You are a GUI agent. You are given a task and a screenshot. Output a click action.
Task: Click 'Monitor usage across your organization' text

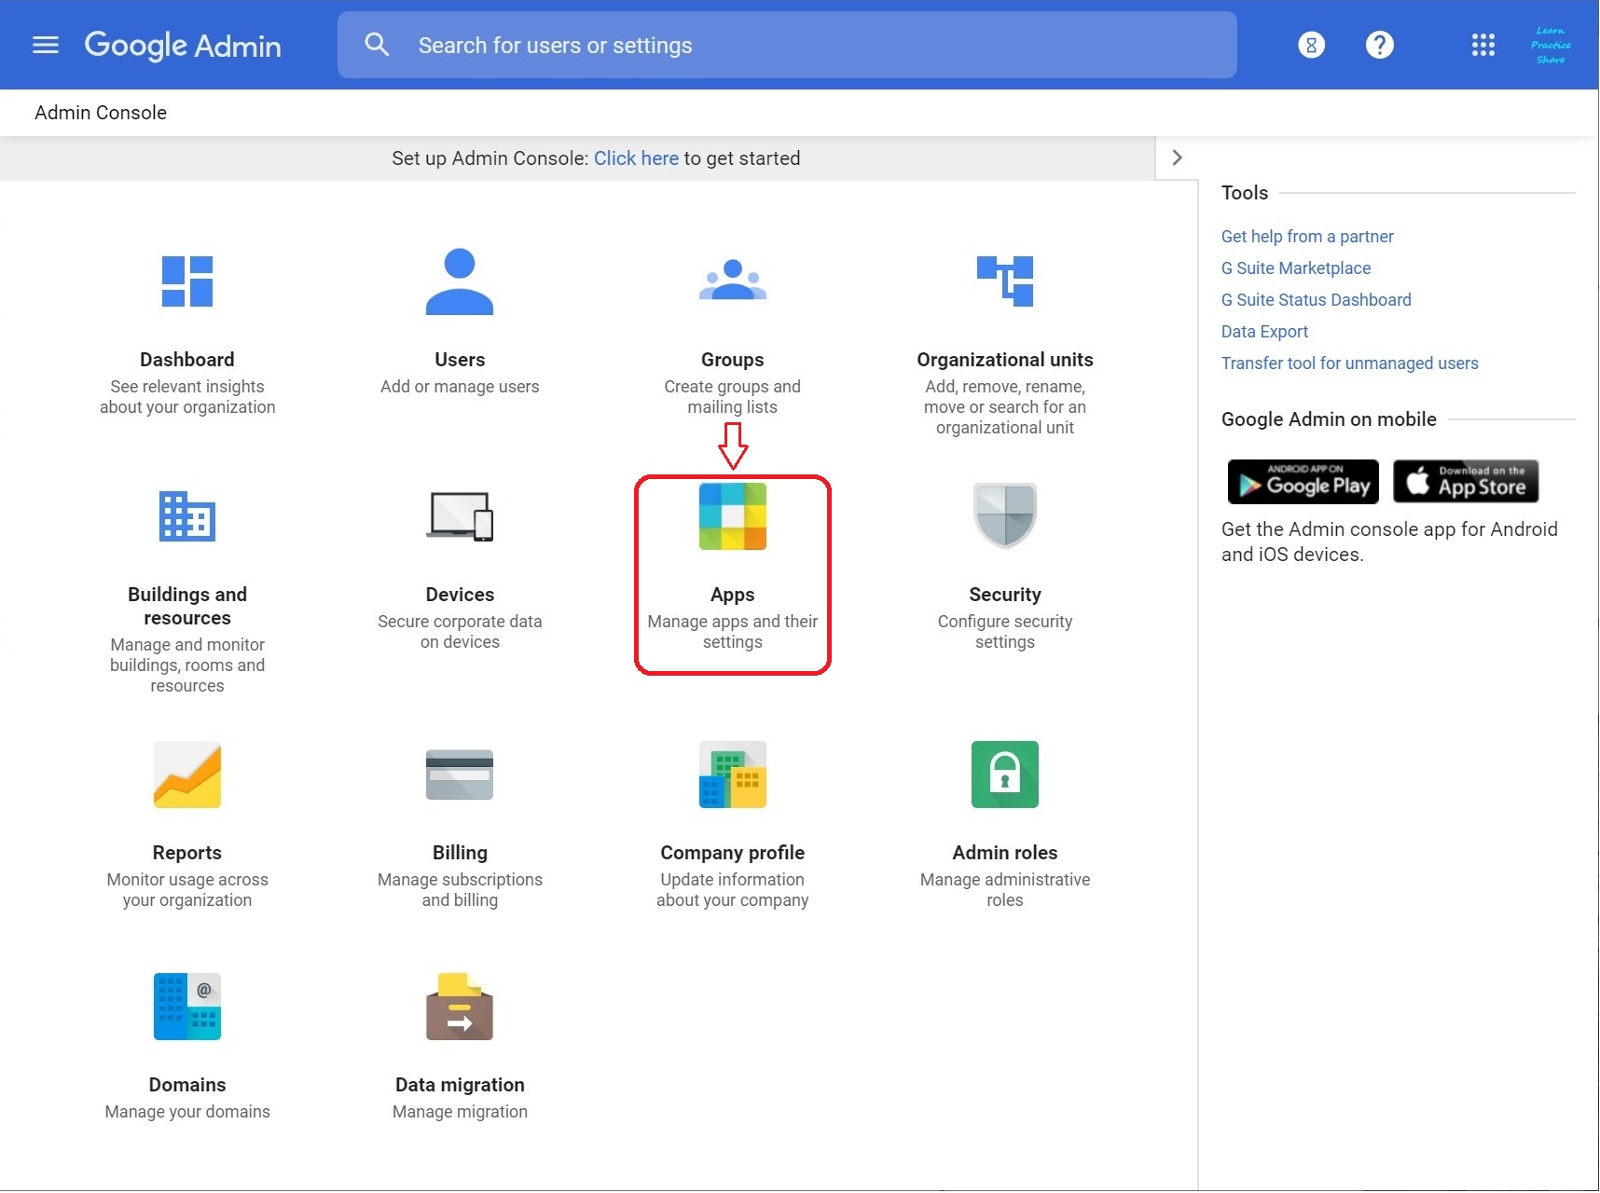pyautogui.click(x=187, y=890)
